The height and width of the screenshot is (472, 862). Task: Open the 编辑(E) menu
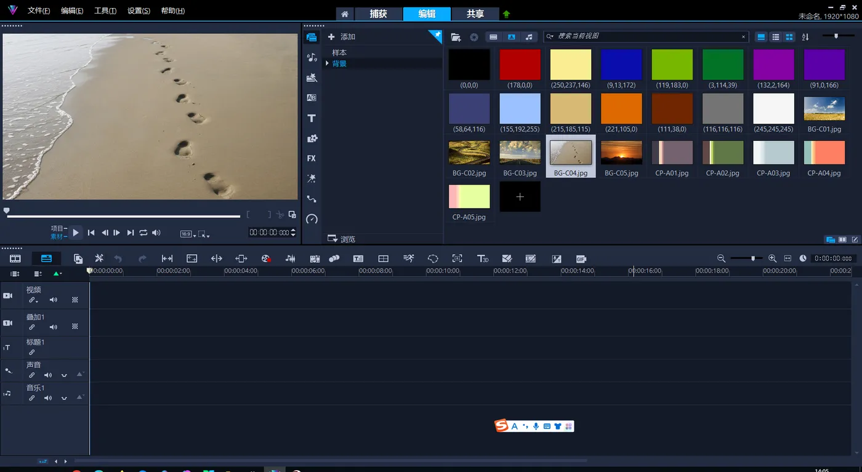click(72, 11)
